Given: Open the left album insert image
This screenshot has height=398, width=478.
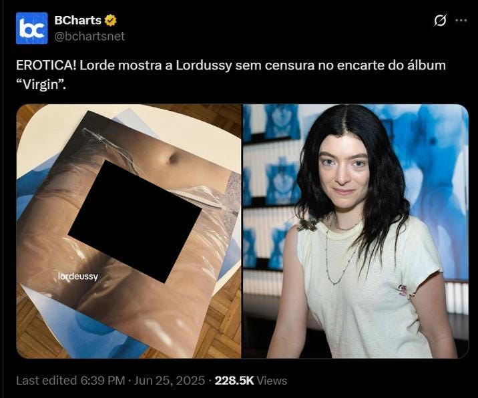Looking at the screenshot, I should (x=128, y=231).
